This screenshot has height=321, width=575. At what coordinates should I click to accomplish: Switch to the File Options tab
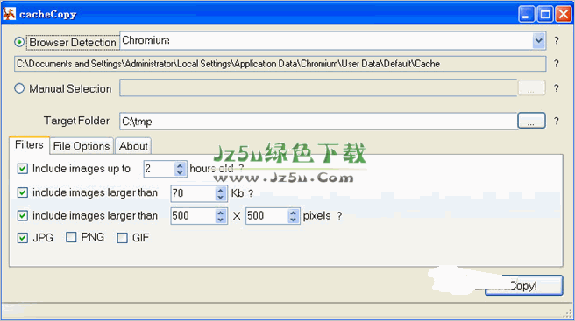click(82, 146)
